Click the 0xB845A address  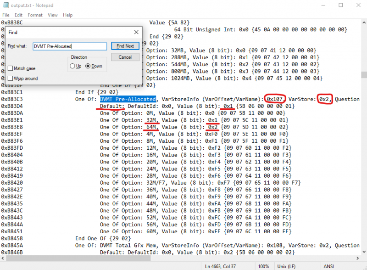pyautogui.click(x=12, y=245)
